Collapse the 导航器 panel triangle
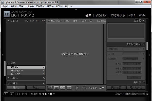Viewport: 152px width, 105px height. click(x=8, y=21)
